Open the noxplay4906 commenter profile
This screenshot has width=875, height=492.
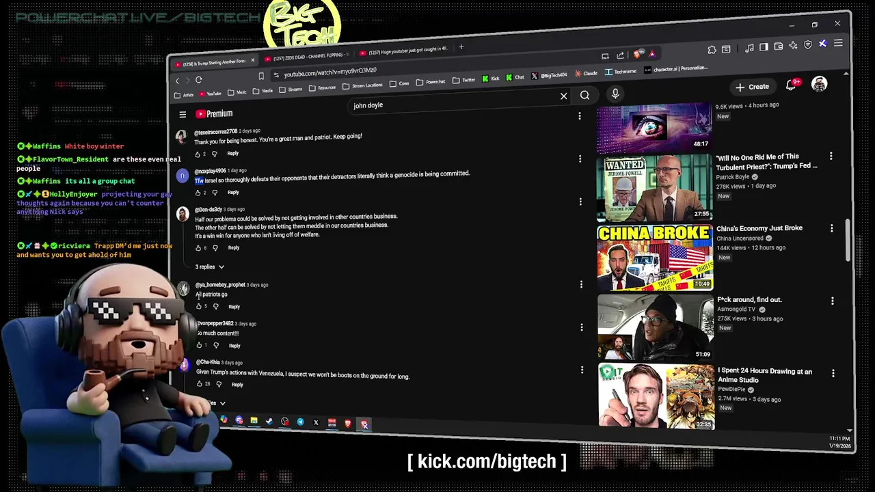click(211, 171)
